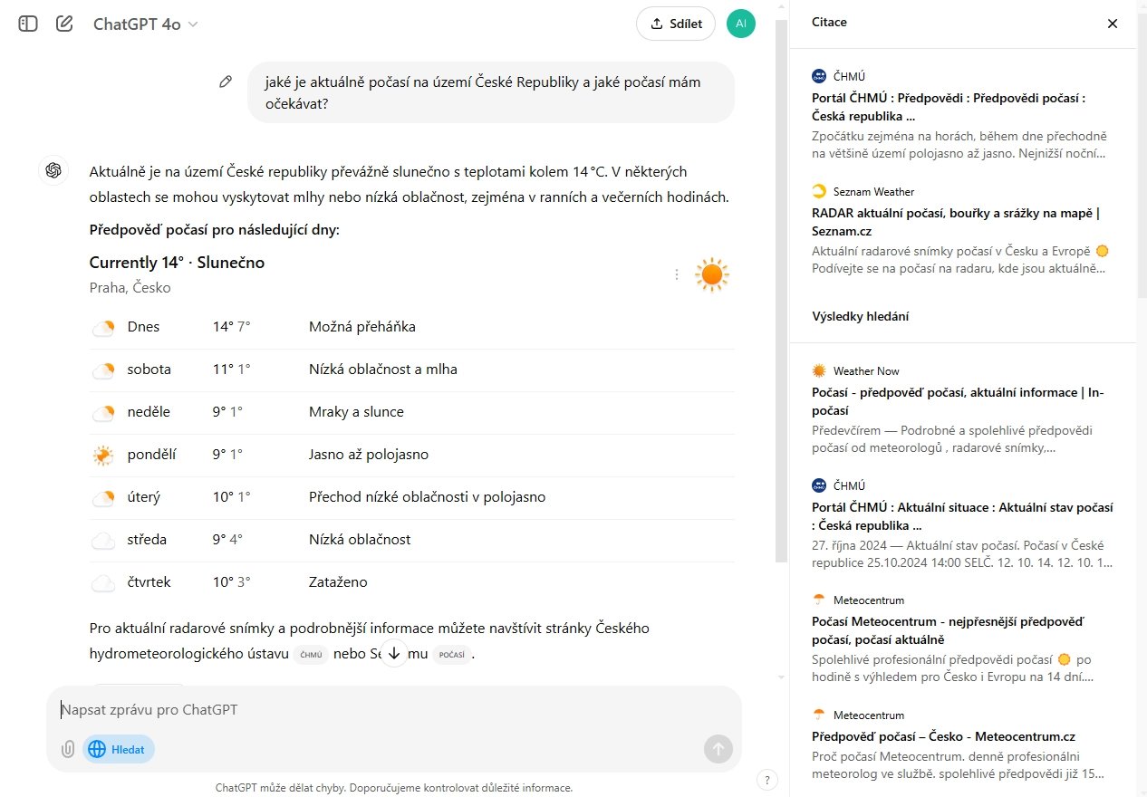Toggle the sidebar open
The width and height of the screenshot is (1147, 797).
click(27, 24)
